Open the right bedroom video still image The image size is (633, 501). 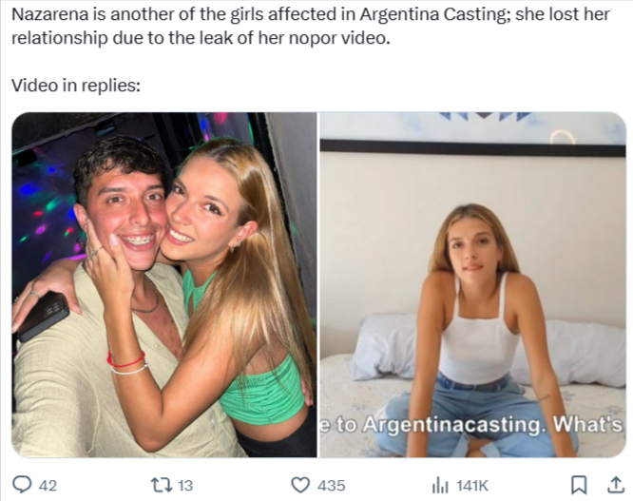pyautogui.click(x=472, y=284)
